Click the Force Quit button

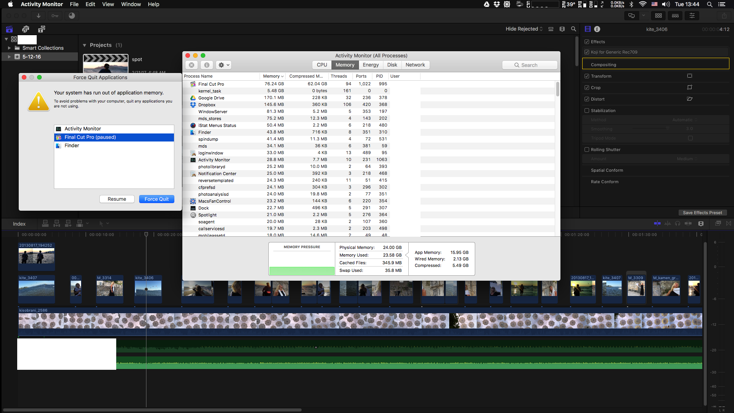click(x=156, y=199)
